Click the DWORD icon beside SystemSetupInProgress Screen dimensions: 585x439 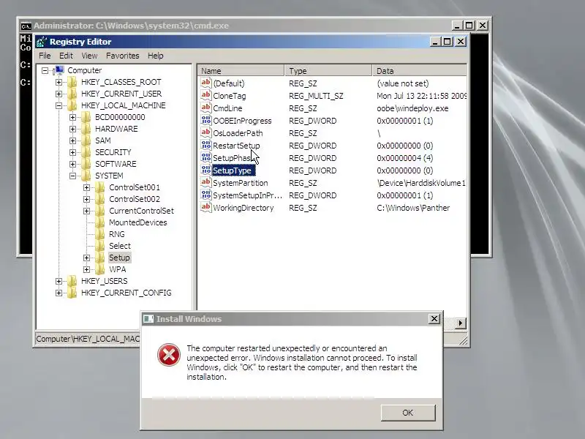(x=206, y=195)
